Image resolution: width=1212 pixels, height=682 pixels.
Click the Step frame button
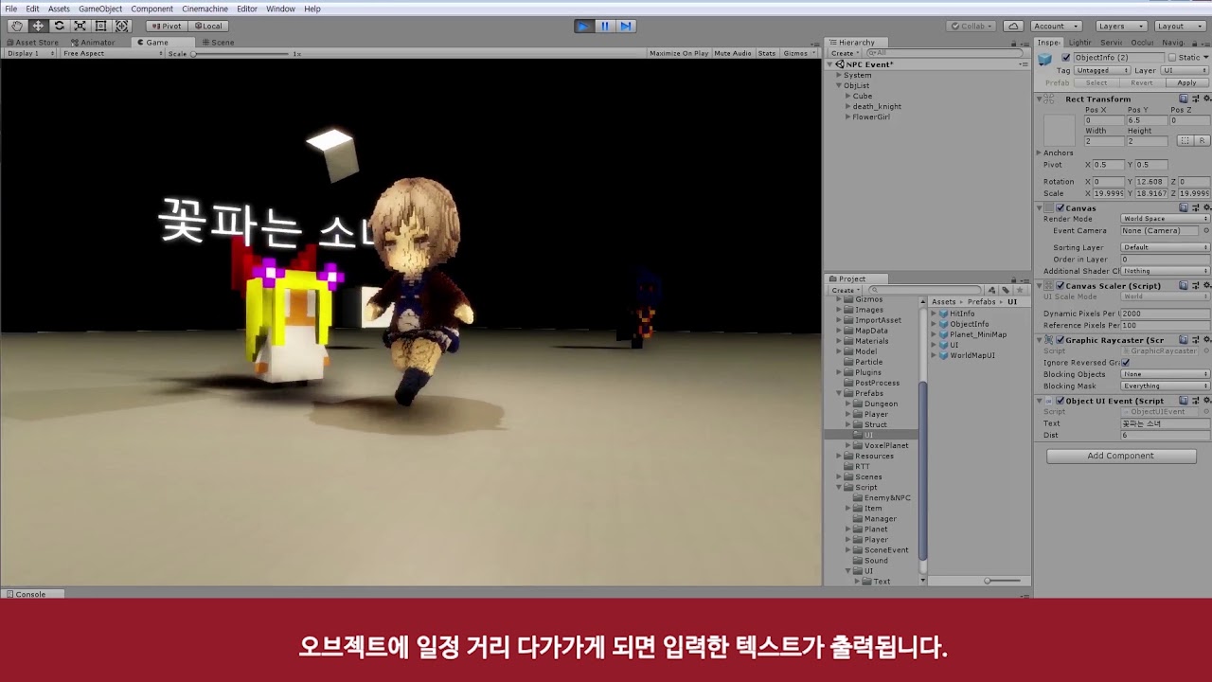[x=626, y=27]
